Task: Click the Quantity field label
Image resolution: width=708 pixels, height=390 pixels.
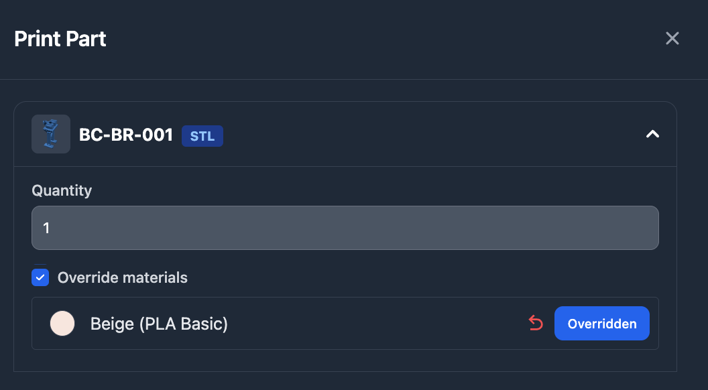Action: pyautogui.click(x=62, y=190)
